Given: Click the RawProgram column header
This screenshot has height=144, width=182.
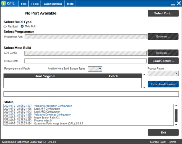Looking at the screenshot, I should coord(45,76).
